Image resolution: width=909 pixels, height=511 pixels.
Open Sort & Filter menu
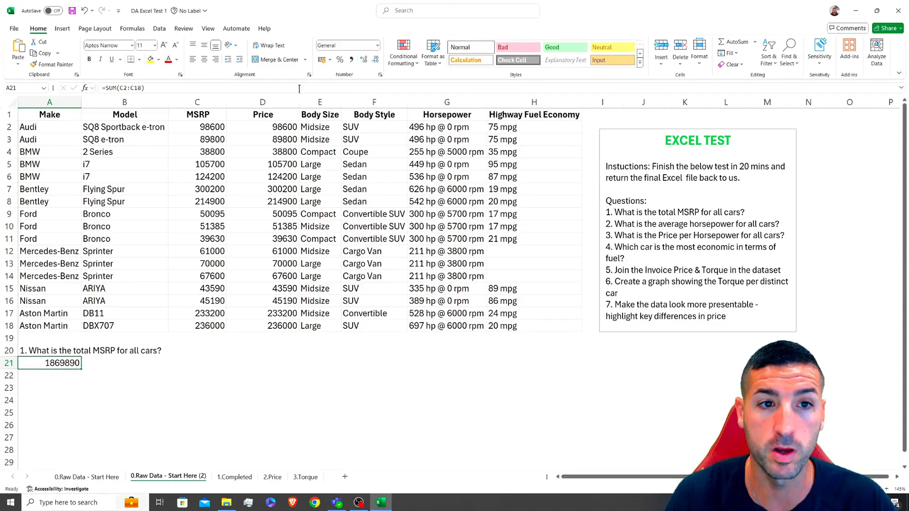pyautogui.click(x=769, y=53)
